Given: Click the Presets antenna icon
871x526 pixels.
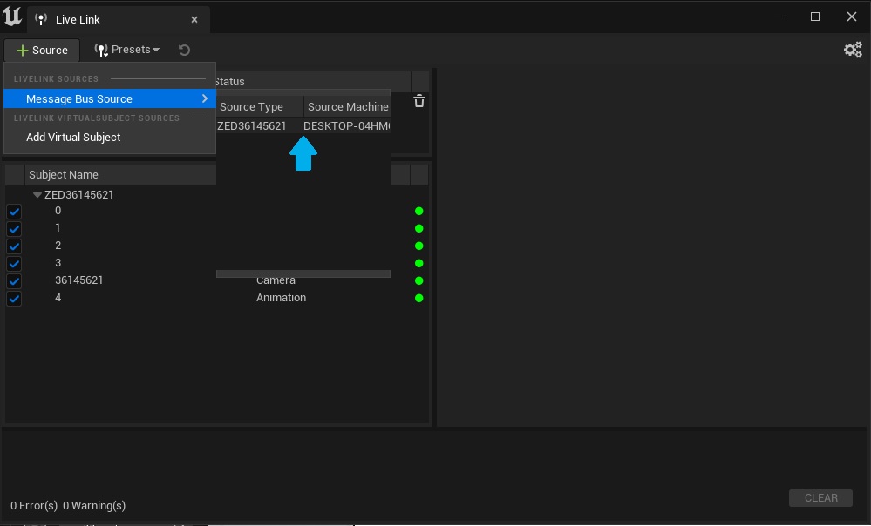Looking at the screenshot, I should [101, 50].
